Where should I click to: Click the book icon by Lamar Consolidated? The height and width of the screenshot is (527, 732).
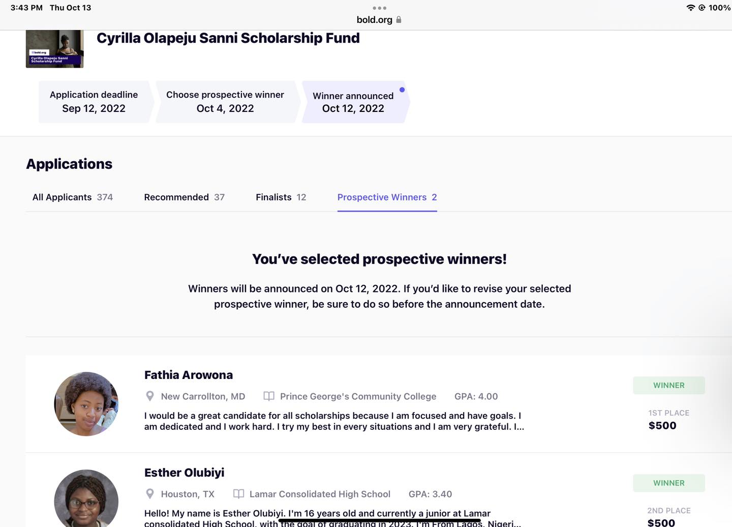(x=238, y=494)
